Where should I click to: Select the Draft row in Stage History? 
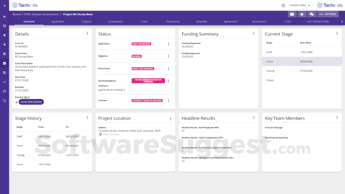point(52,136)
